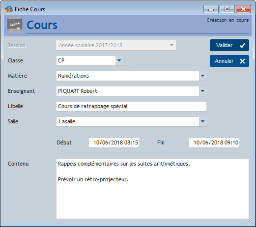Expand the Classe dropdown arrow
The image size is (256, 227).
(119, 60)
